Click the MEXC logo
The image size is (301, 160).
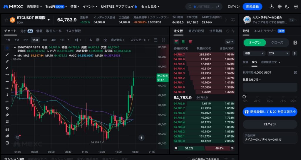(13, 6)
